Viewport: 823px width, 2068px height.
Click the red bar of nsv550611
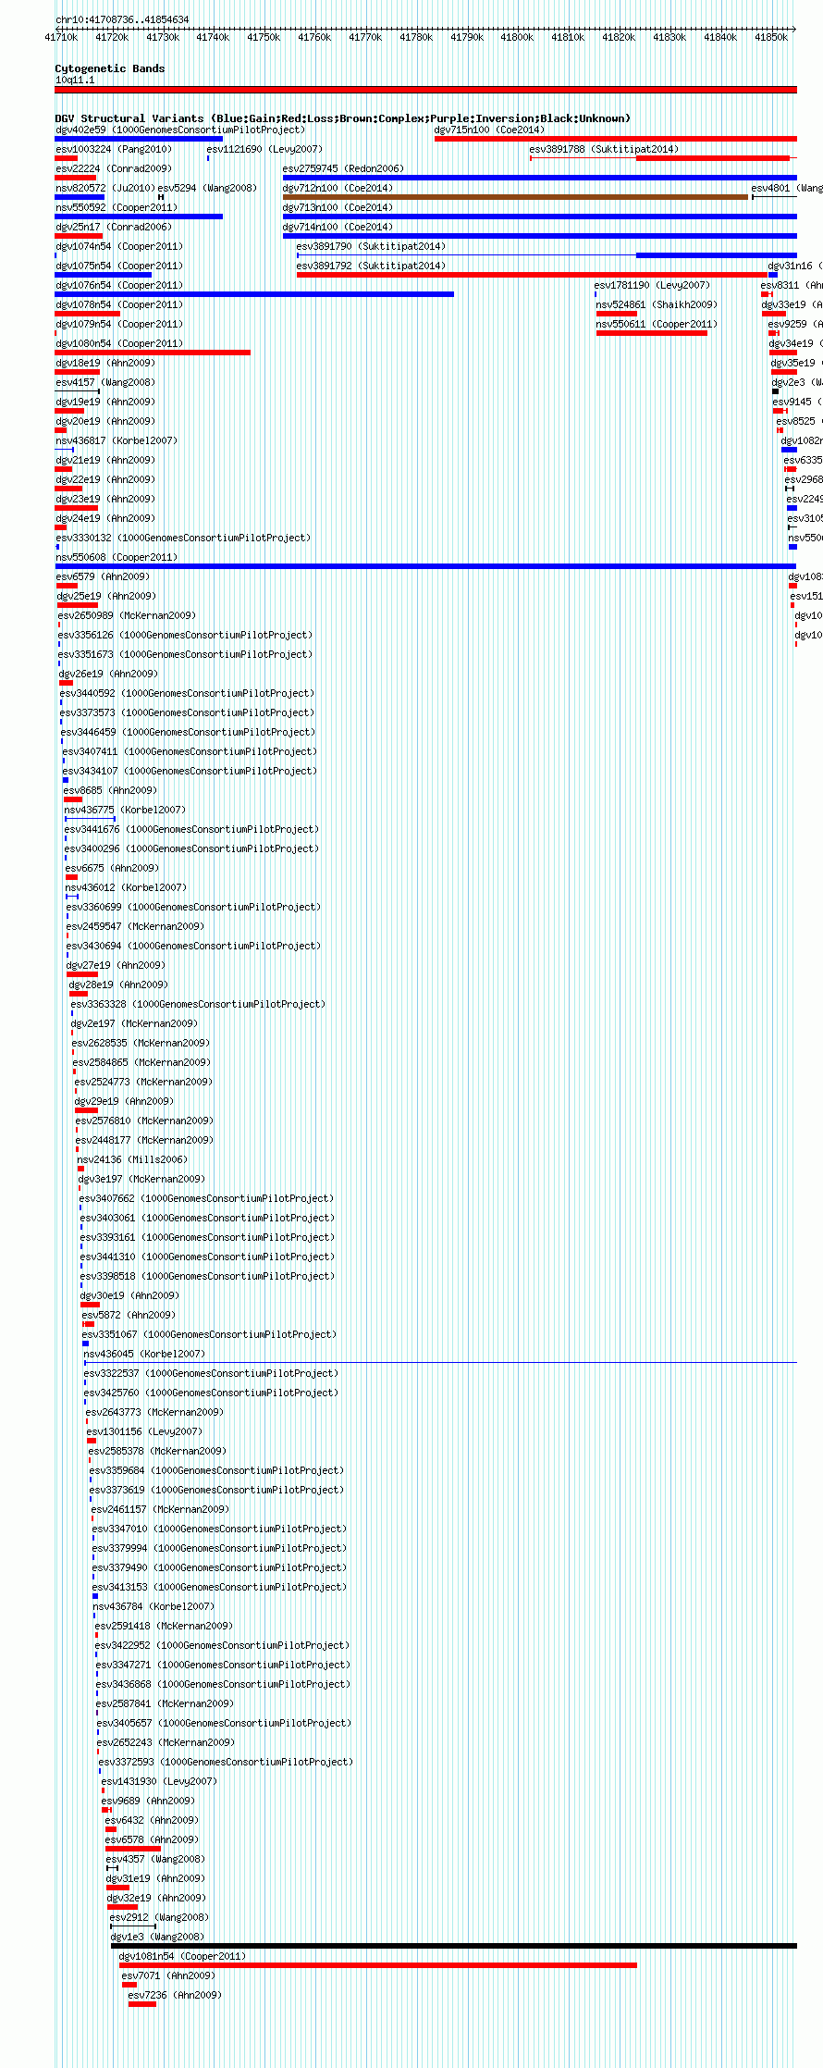(x=652, y=333)
